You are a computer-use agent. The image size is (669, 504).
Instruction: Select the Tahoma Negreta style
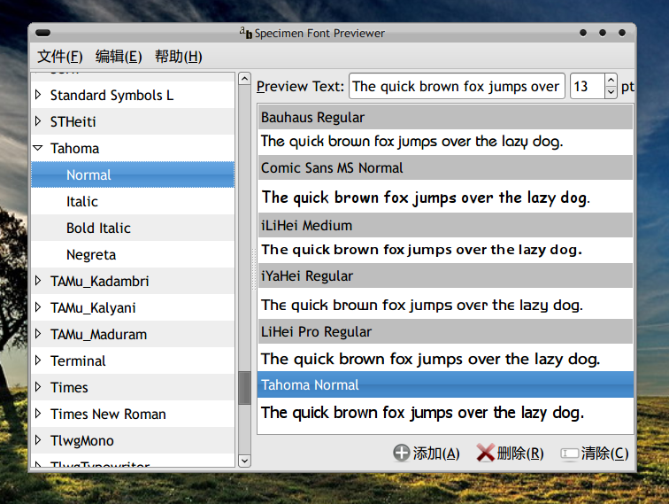click(x=133, y=254)
